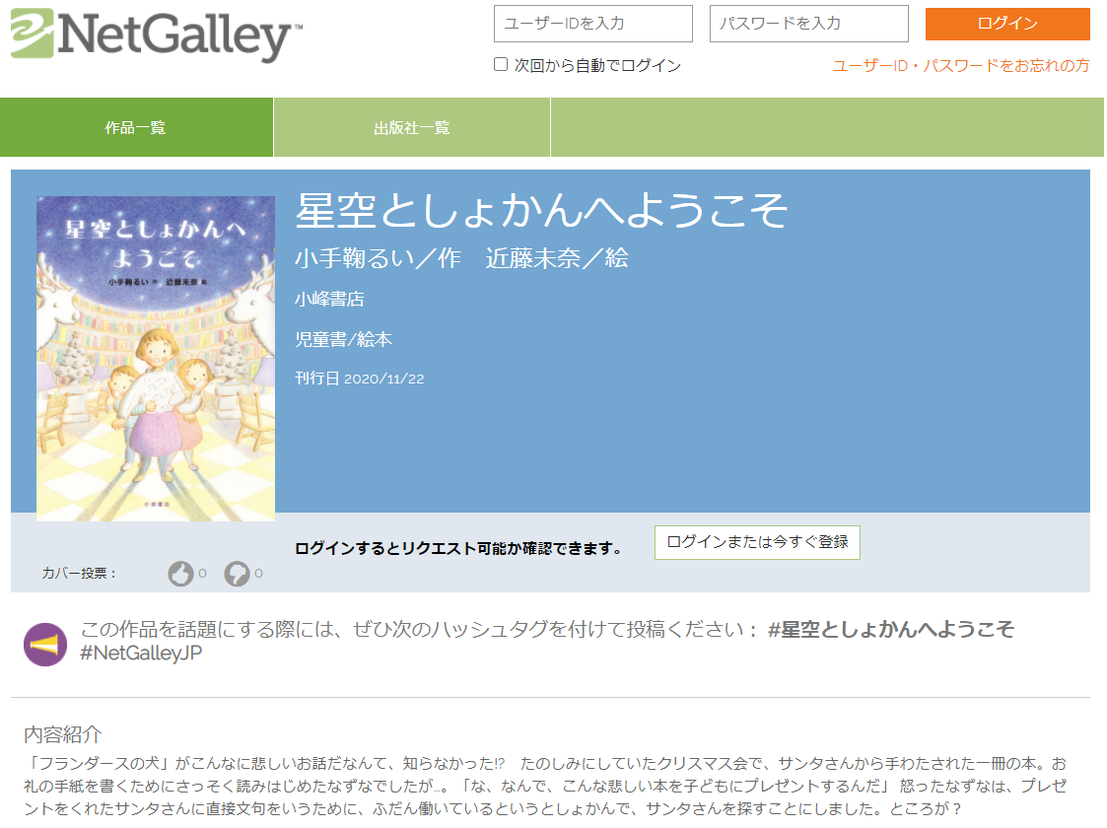Click the author line 小手鞠るい／作 近藤未奈／絵
The height and width of the screenshot is (828, 1107).
pyautogui.click(x=461, y=258)
